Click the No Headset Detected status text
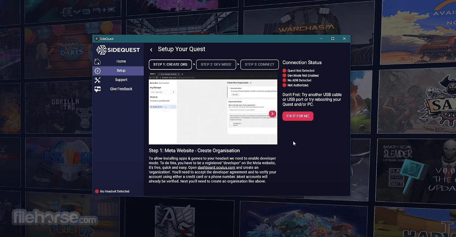This screenshot has height=237, width=456. (x=115, y=191)
